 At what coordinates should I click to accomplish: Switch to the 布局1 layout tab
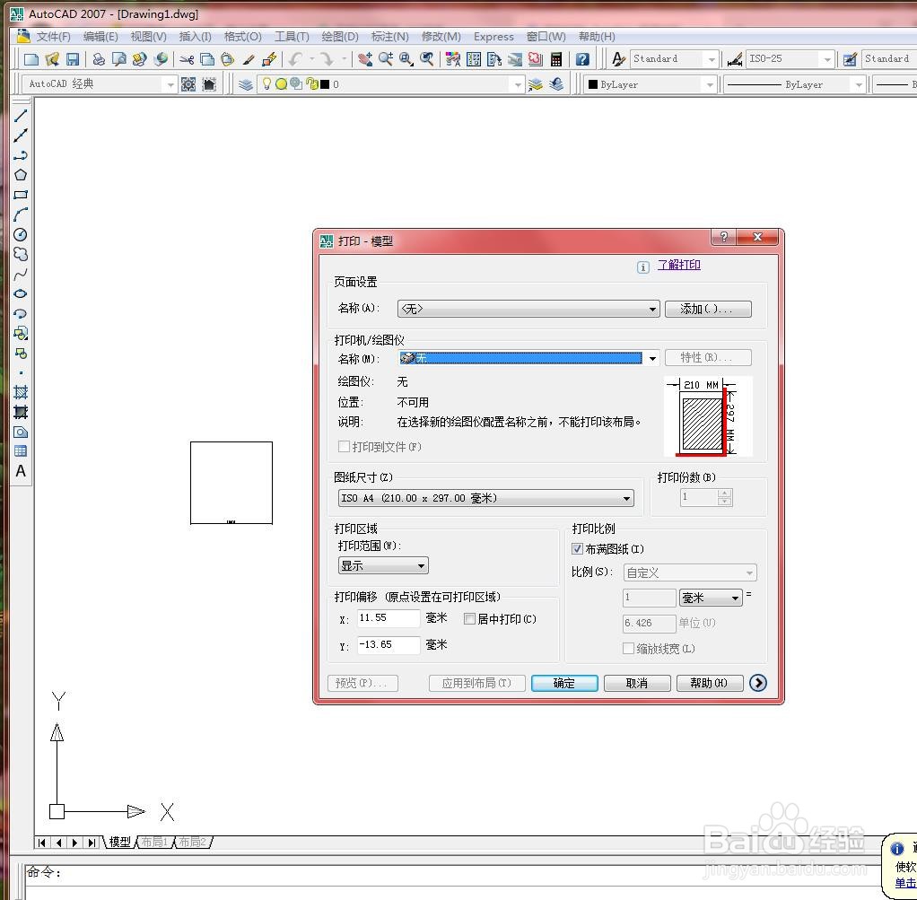[x=154, y=842]
